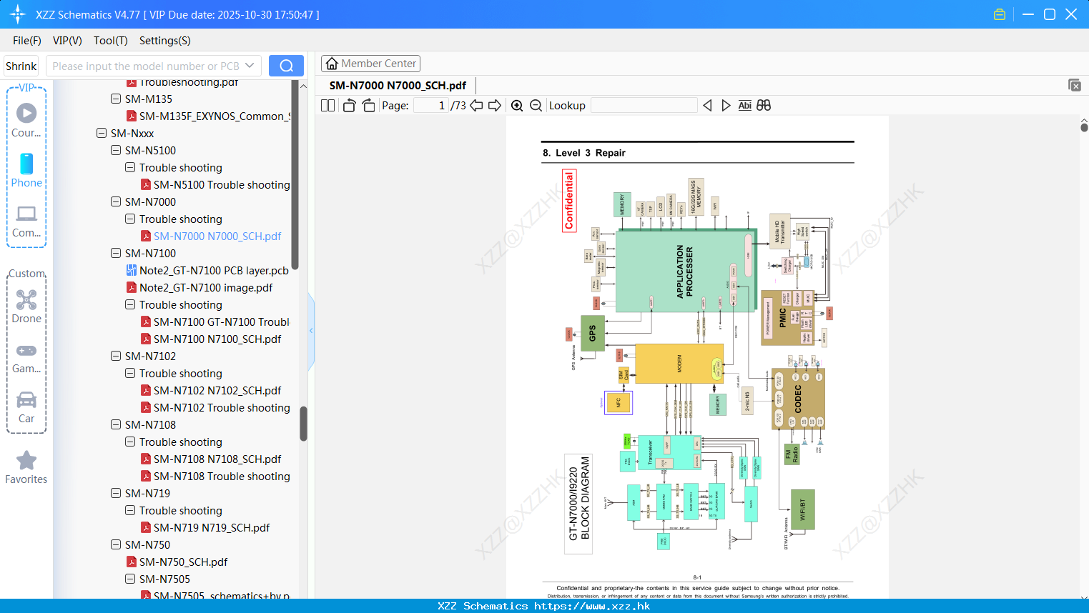Open the Courses sidebar icon
This screenshot has height=613, width=1089.
[x=26, y=119]
